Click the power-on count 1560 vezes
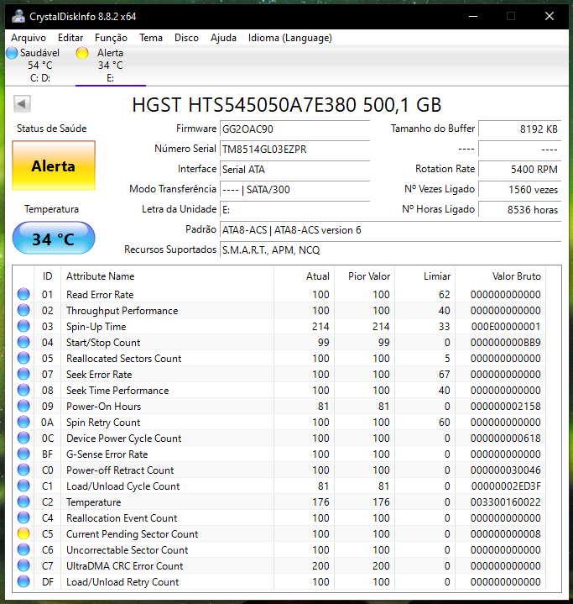The height and width of the screenshot is (604, 573). tap(519, 190)
